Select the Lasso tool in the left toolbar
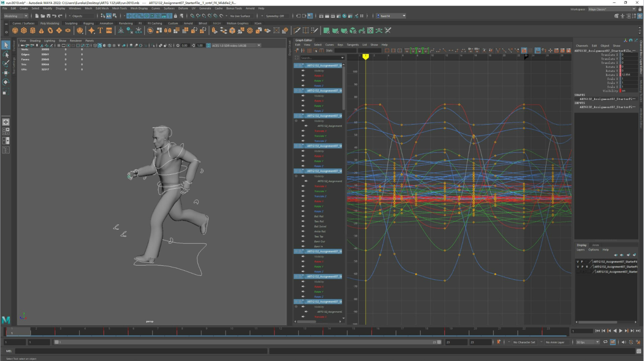This screenshot has width=644, height=361. click(6, 55)
